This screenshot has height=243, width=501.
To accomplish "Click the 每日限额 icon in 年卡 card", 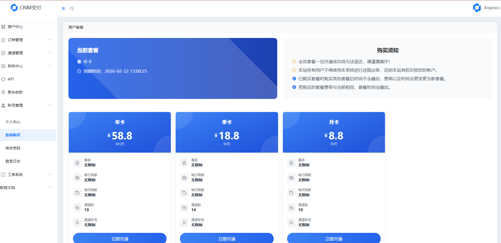I will coord(77,178).
